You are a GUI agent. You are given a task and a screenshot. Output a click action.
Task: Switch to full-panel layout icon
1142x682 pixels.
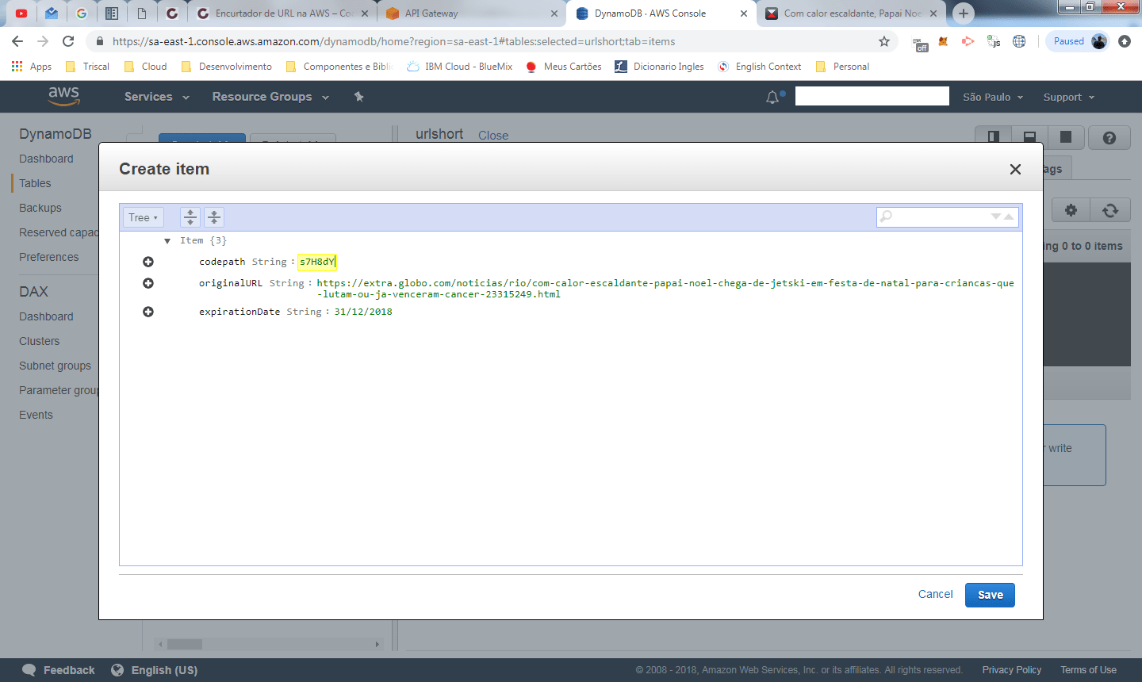point(1066,137)
